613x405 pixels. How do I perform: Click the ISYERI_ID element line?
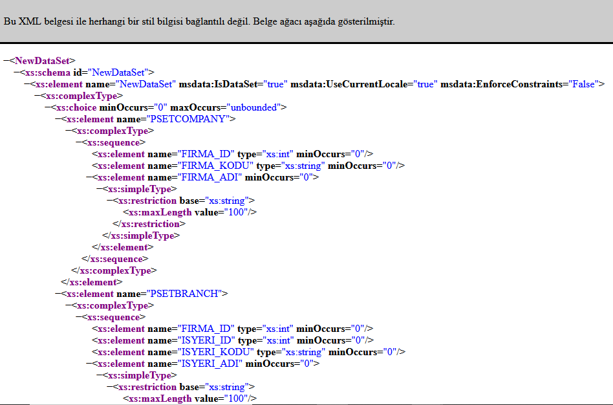coord(233,340)
